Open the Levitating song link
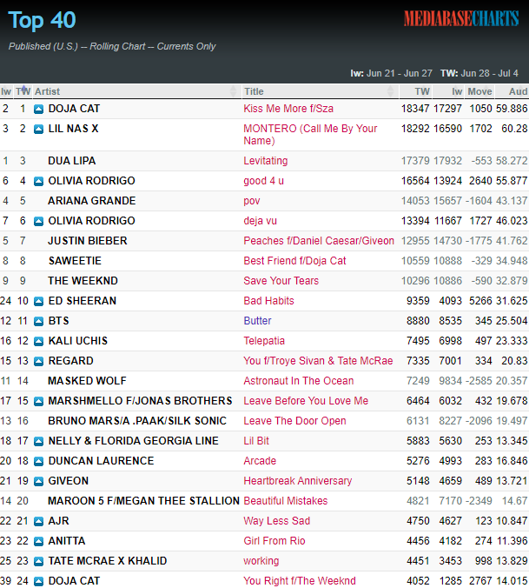Screen dimensions: 529x588 pyautogui.click(x=266, y=161)
